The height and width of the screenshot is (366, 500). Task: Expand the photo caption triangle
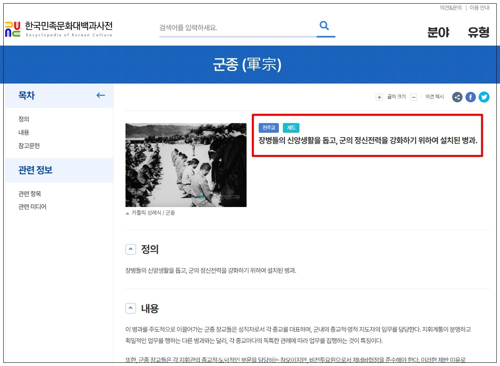click(128, 213)
